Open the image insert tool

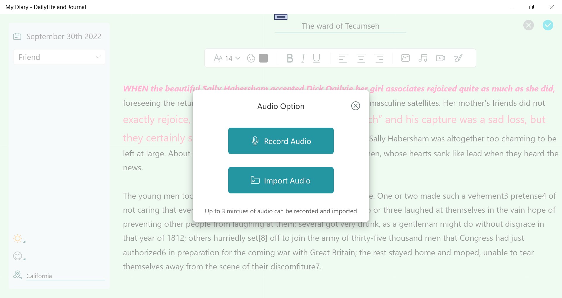tap(405, 58)
